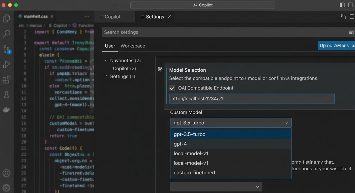Close the Settings tab
This screenshot has width=355, height=193.
tap(169, 17)
